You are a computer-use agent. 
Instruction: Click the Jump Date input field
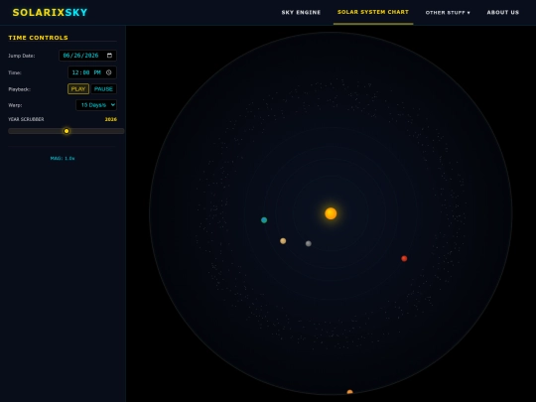click(x=88, y=56)
